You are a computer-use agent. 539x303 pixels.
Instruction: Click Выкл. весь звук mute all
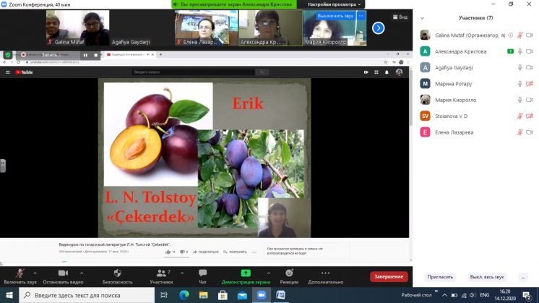[487, 277]
